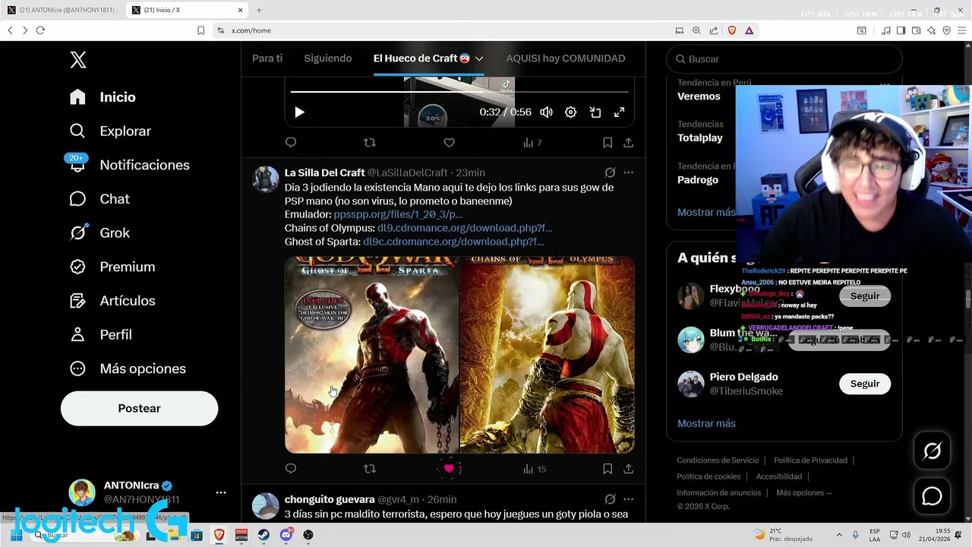972x547 pixels.
Task: Repost the video post
Action: [x=370, y=143]
